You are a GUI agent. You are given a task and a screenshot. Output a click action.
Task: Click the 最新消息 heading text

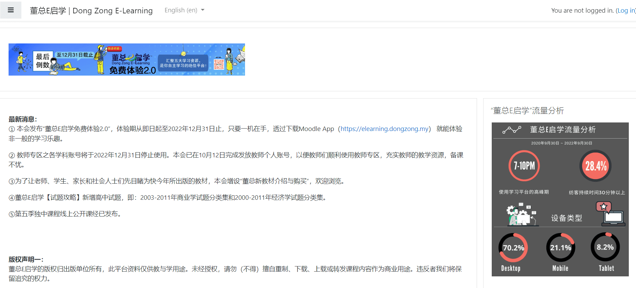point(23,119)
